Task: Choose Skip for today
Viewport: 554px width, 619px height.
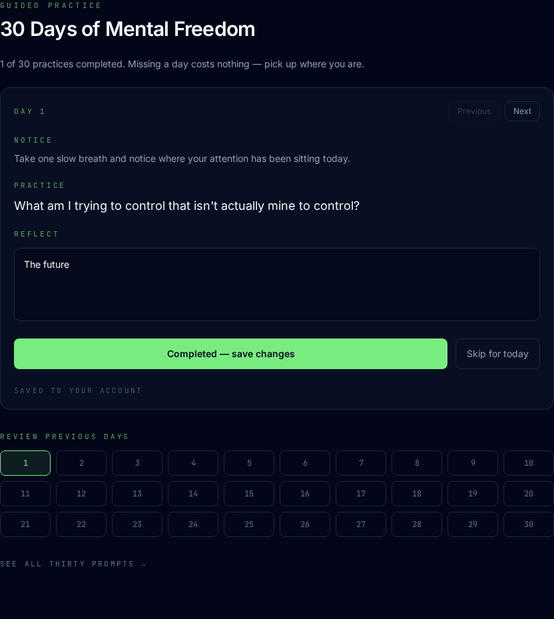Action: (x=497, y=354)
